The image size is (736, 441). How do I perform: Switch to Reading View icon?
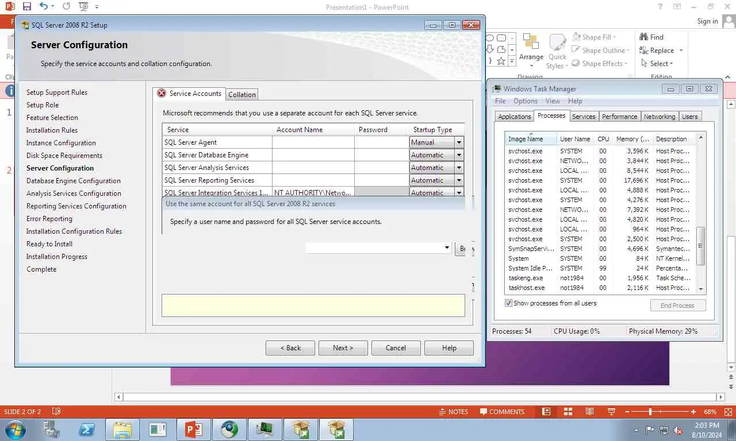click(589, 412)
